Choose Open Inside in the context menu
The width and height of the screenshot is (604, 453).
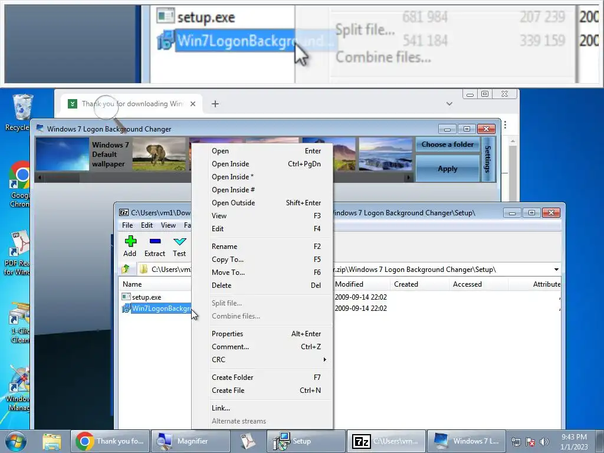262,164
